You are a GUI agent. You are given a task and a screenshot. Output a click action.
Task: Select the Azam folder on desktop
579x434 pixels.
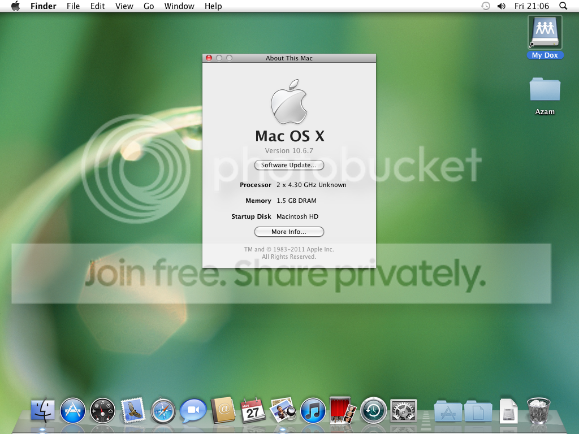(x=545, y=89)
